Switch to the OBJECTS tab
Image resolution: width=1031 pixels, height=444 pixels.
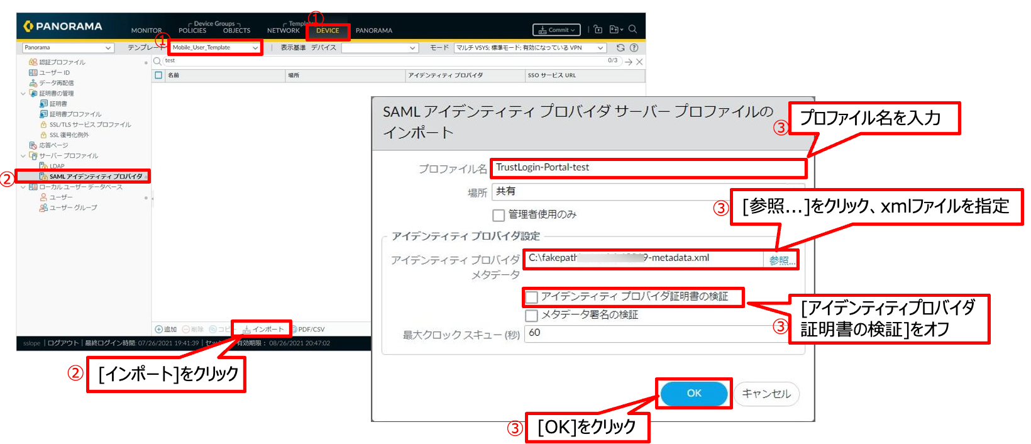point(236,30)
